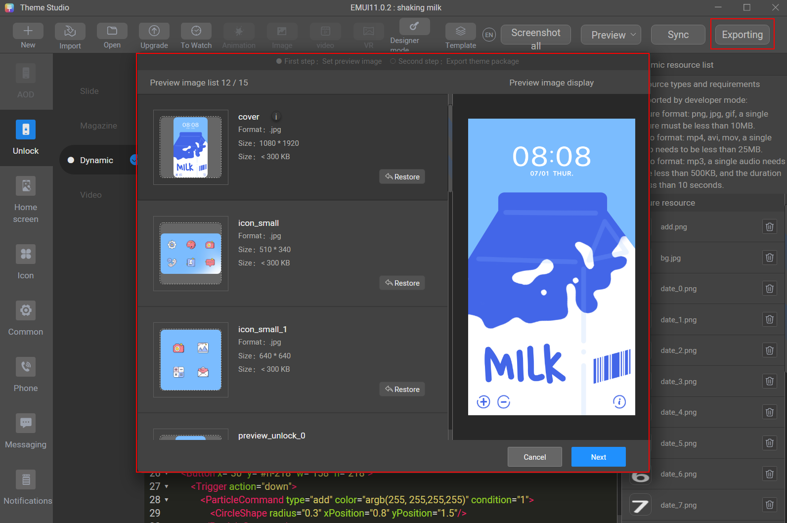Select the icon_small_1 preview thumbnail
Screen dimensions: 787x523
[x=191, y=360]
